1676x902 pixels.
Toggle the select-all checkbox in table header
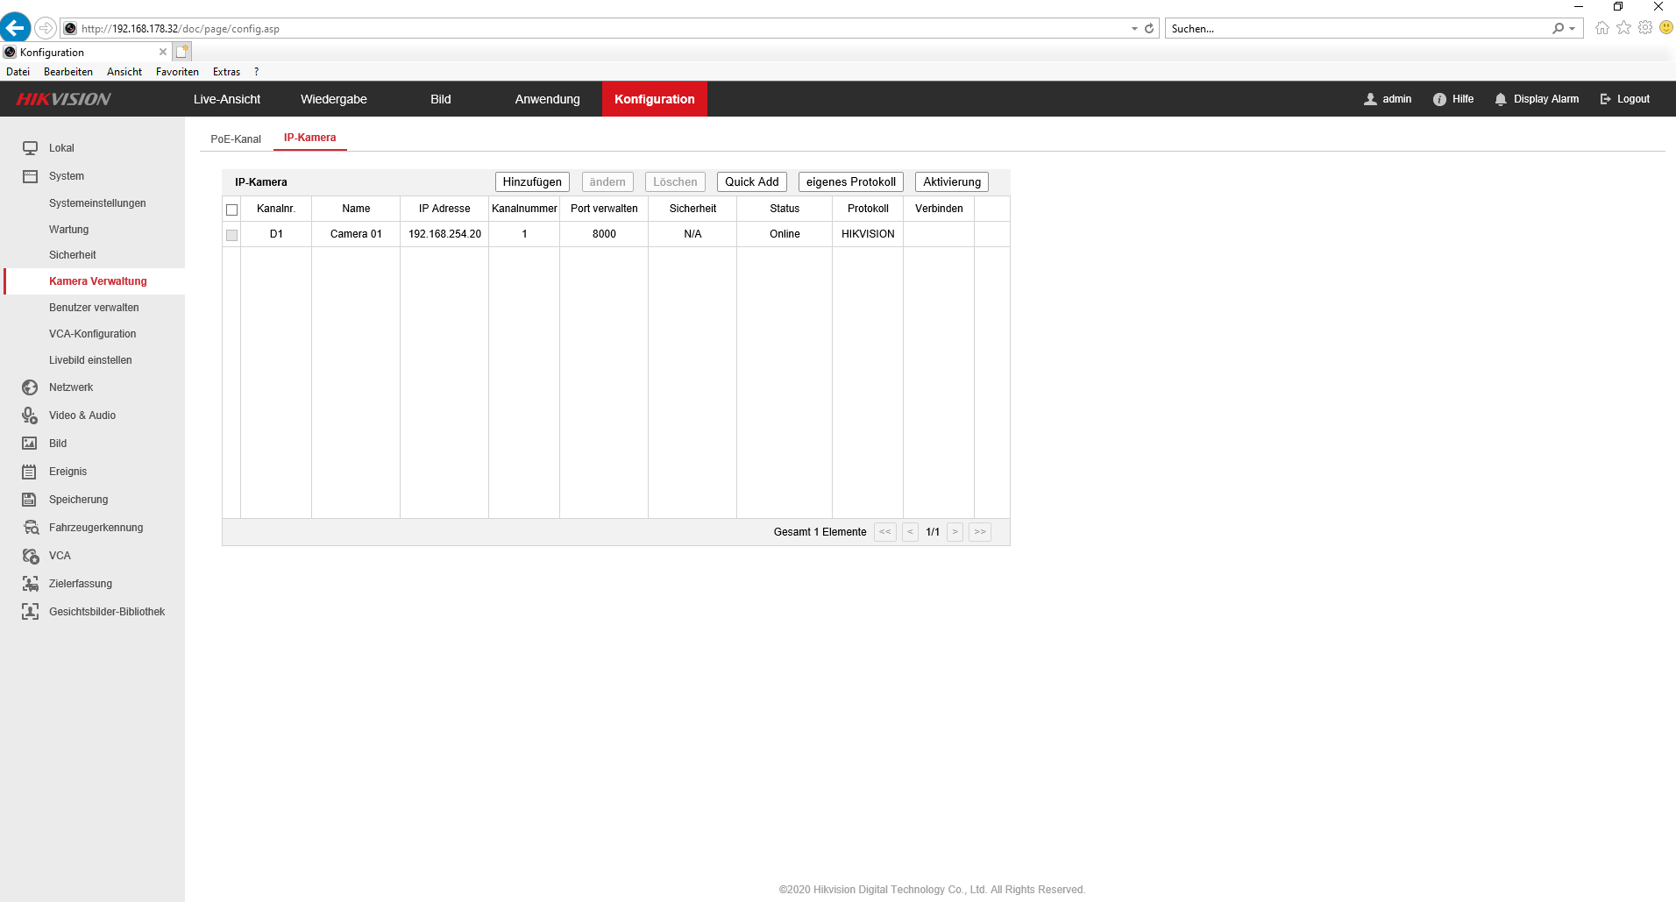point(232,210)
